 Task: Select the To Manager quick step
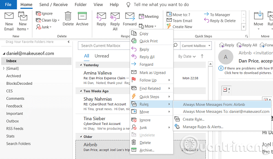217,15
